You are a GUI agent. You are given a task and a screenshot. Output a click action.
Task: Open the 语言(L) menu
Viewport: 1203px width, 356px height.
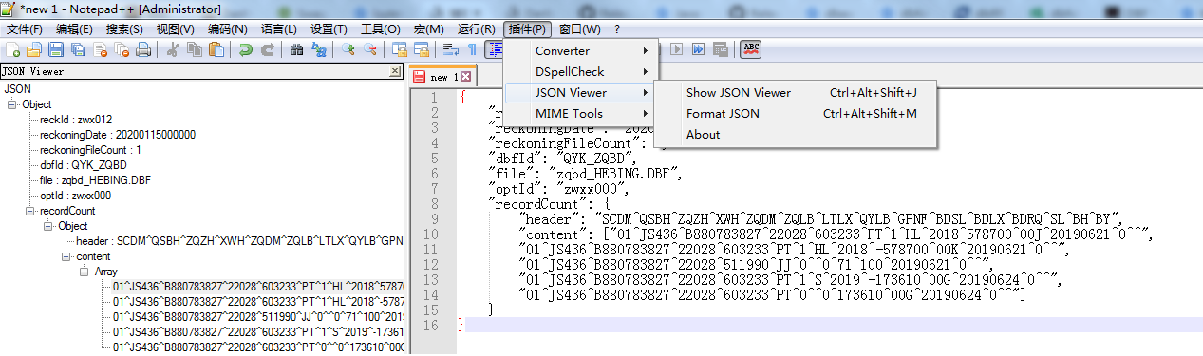pos(278,29)
